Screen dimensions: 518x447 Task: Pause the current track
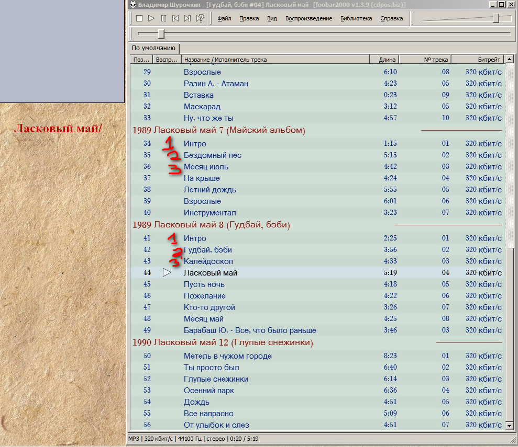point(163,18)
